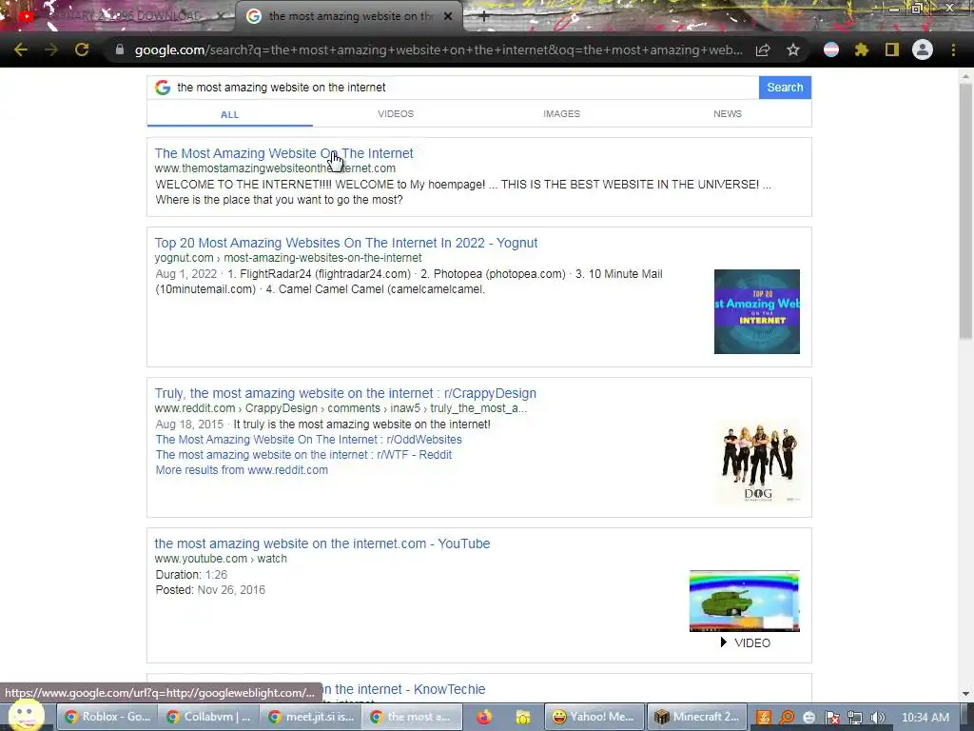Screen dimensions: 974x731
Task: Go back using the browser back arrow
Action: coord(21,49)
